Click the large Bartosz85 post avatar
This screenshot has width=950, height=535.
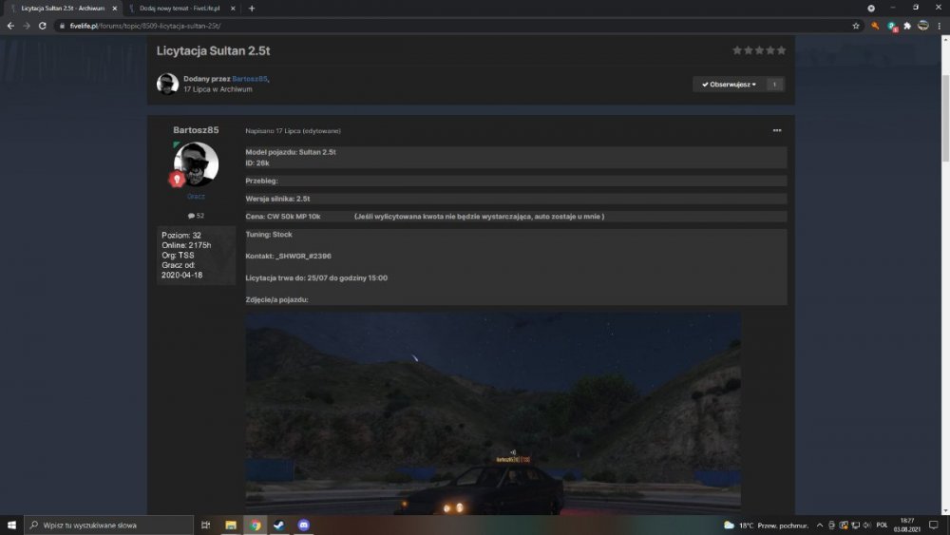(x=197, y=163)
